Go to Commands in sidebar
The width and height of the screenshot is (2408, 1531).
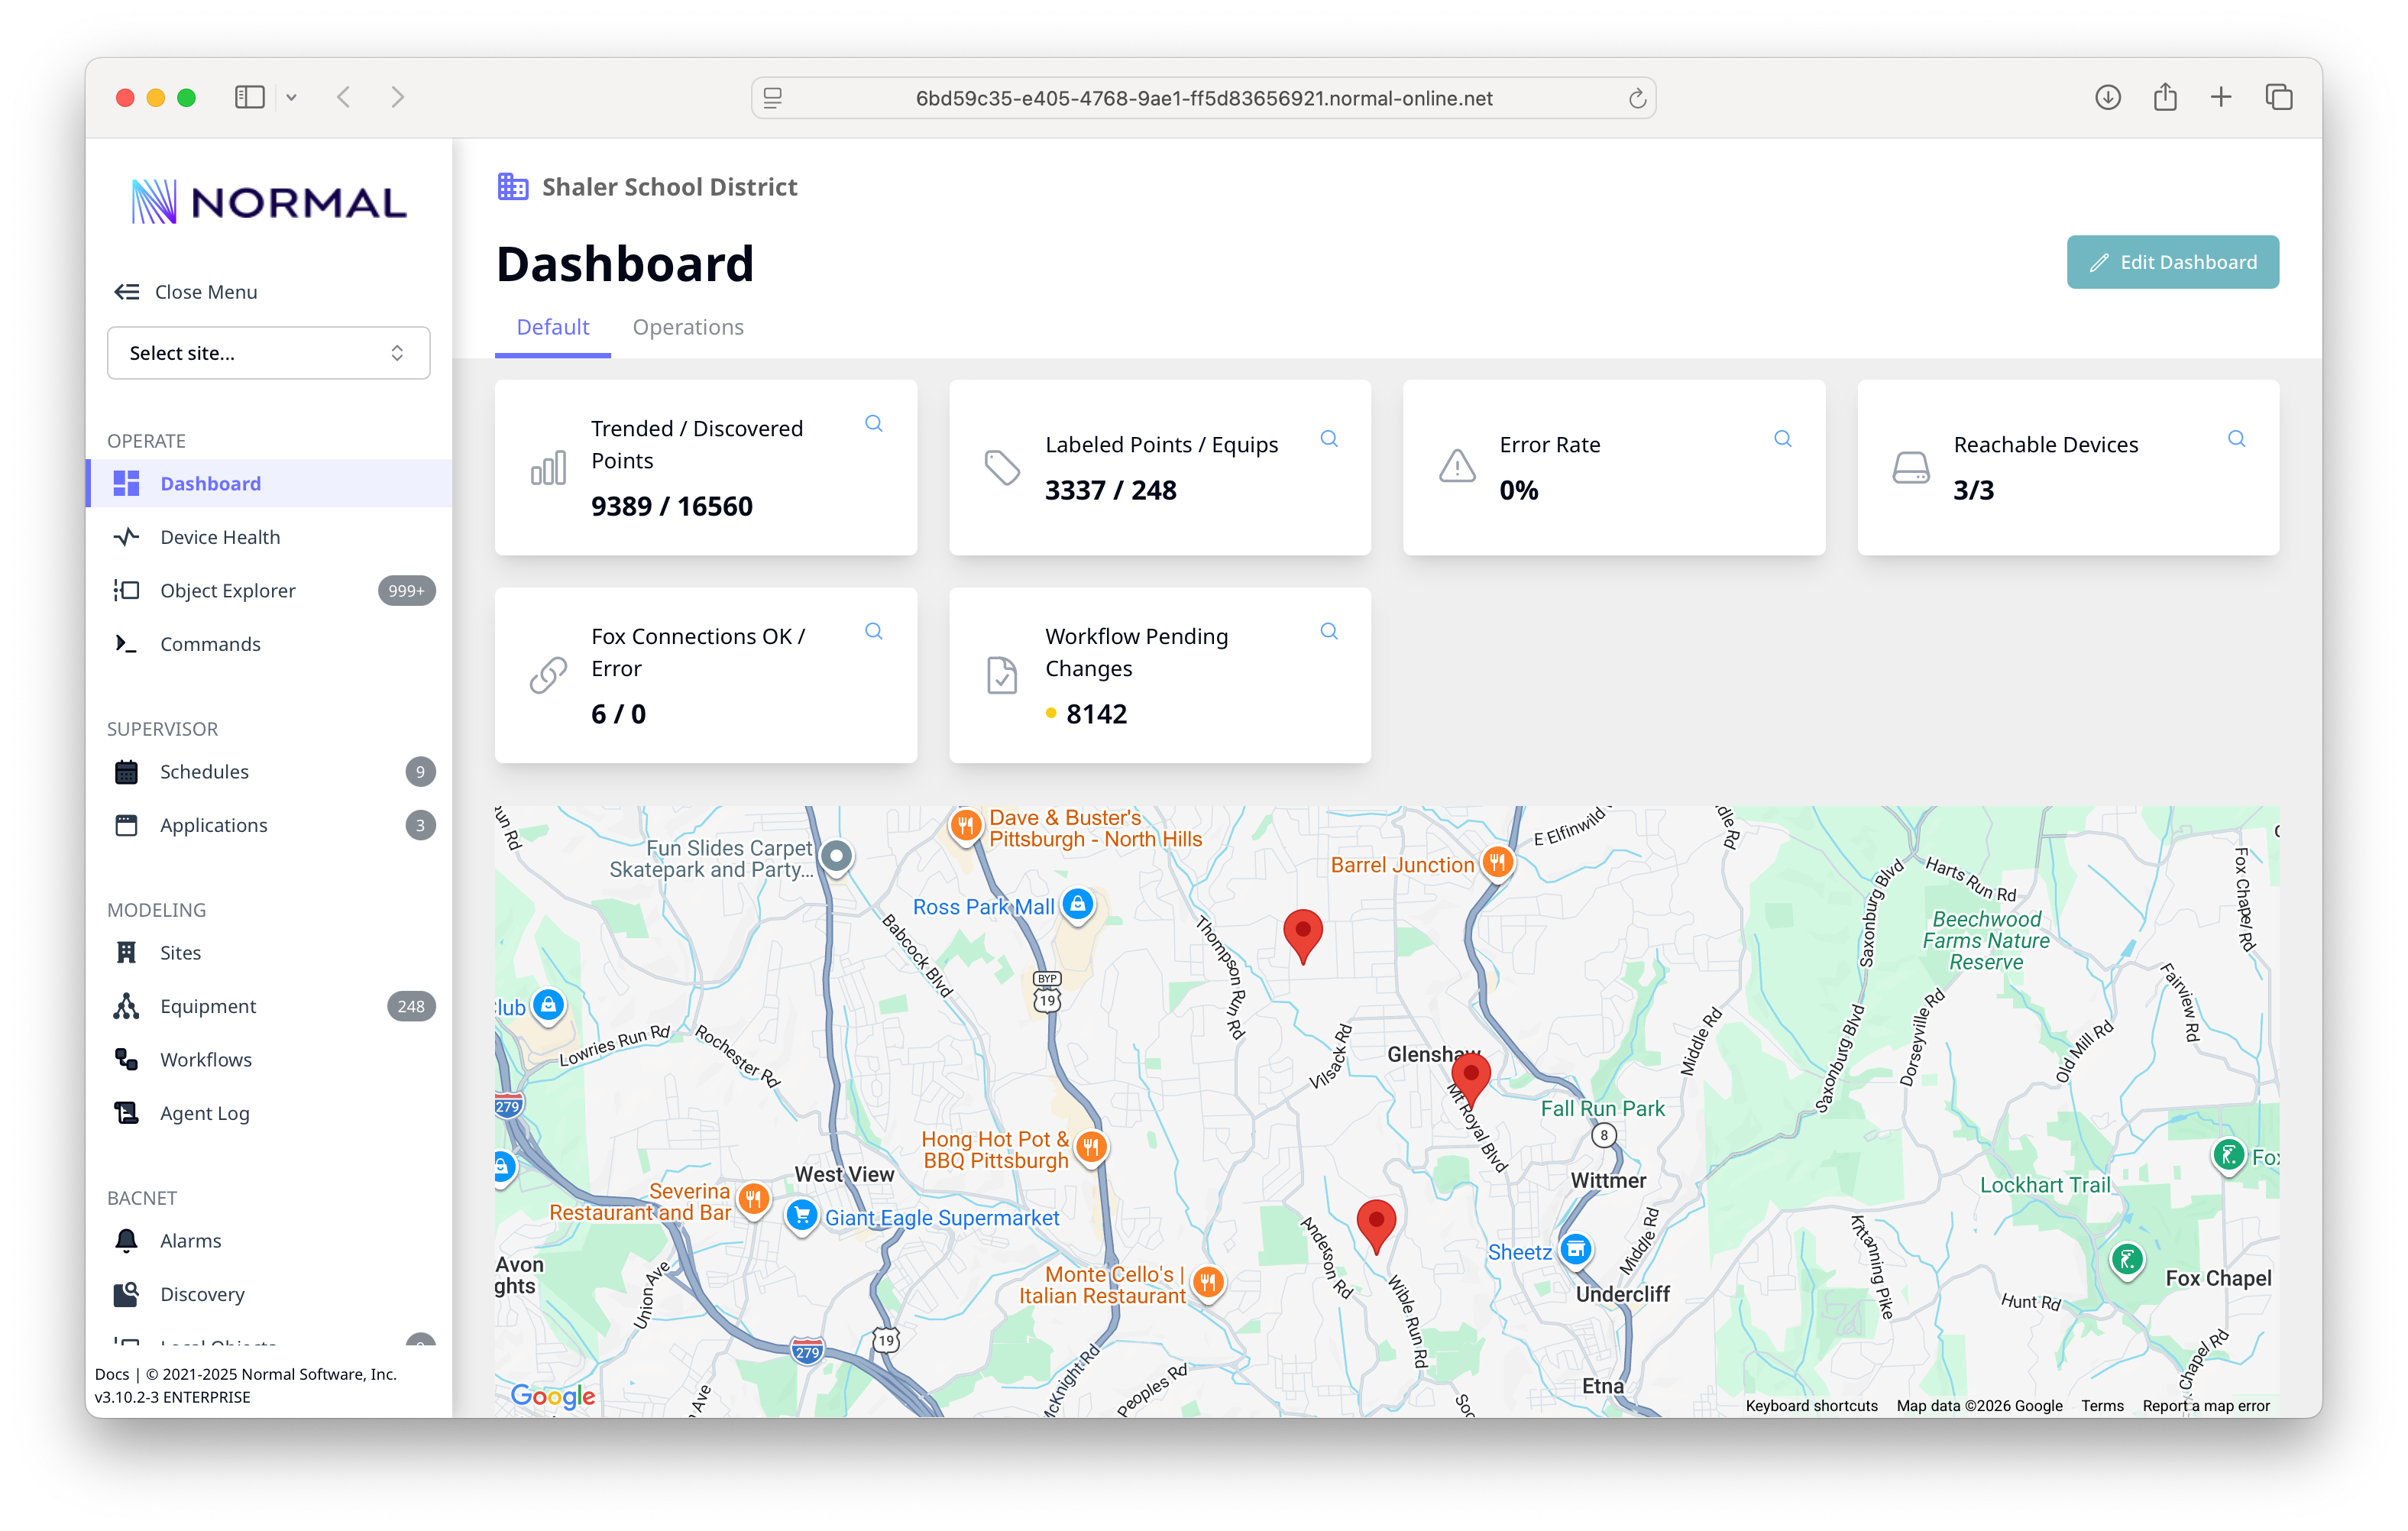point(210,644)
